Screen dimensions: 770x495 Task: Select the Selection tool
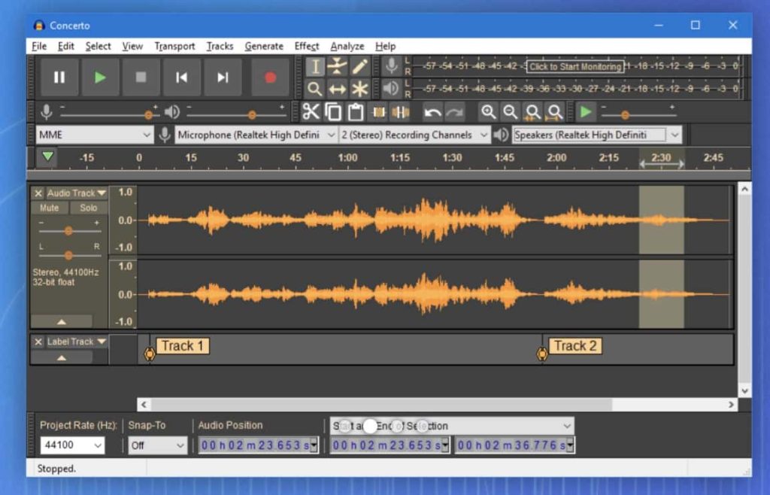[x=315, y=66]
